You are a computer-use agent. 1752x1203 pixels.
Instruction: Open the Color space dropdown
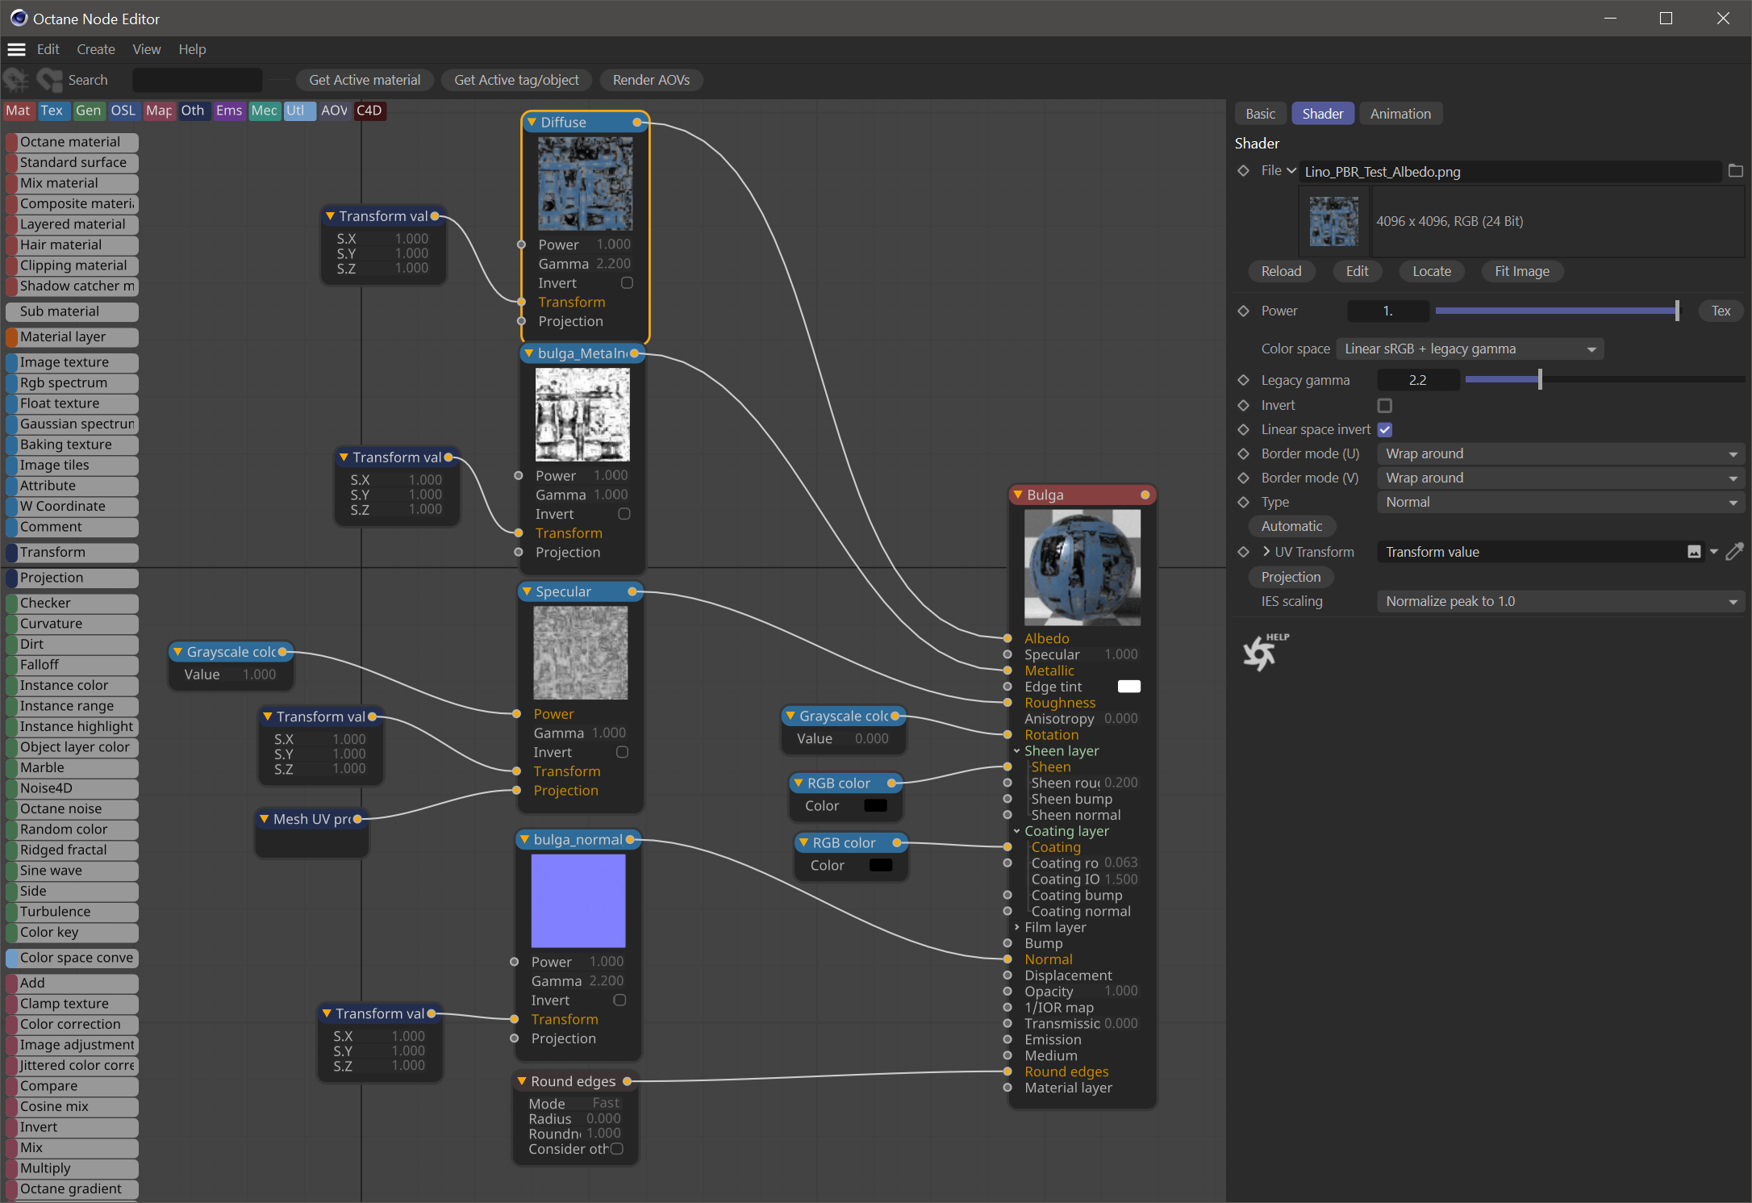tap(1469, 349)
